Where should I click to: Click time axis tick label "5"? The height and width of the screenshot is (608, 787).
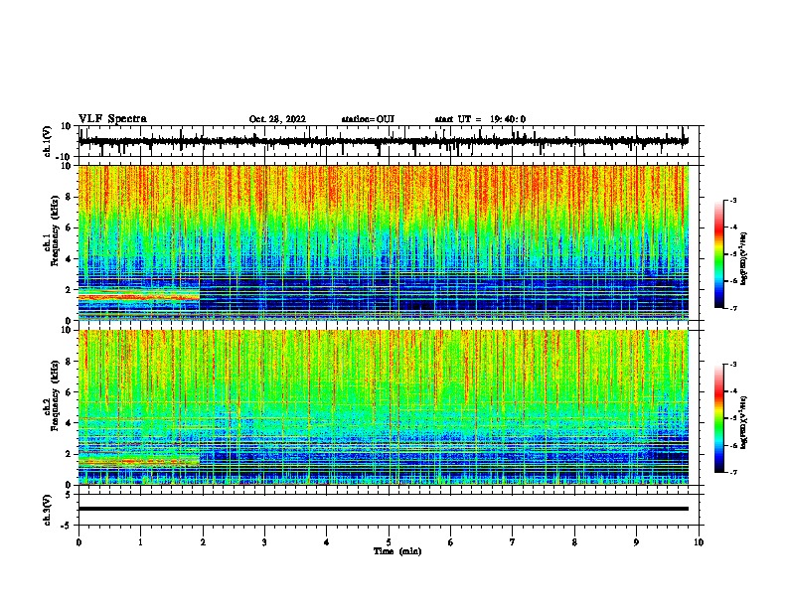[389, 542]
